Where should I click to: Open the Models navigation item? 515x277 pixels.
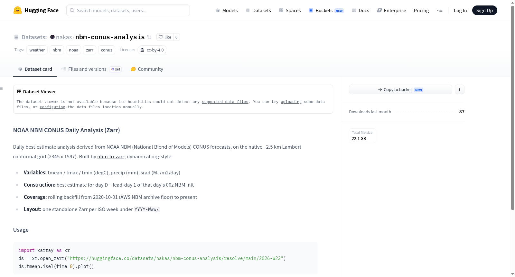click(227, 10)
